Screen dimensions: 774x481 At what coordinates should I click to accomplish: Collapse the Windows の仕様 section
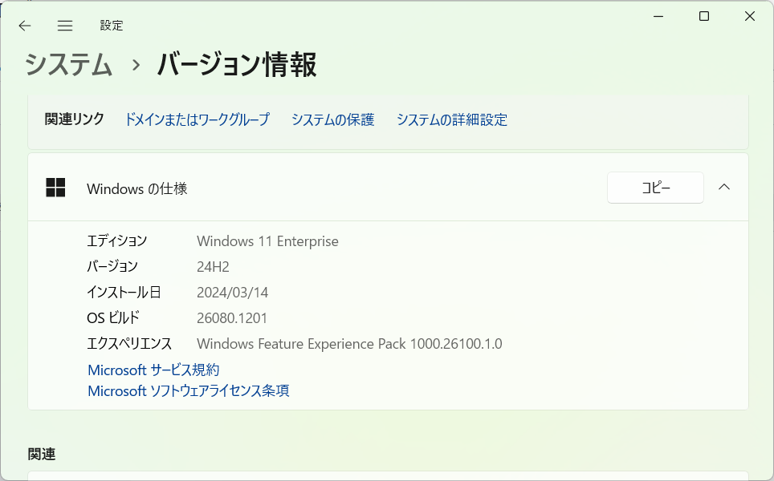[x=724, y=187]
